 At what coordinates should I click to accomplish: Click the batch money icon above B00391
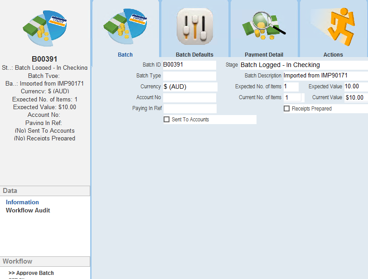point(44,27)
